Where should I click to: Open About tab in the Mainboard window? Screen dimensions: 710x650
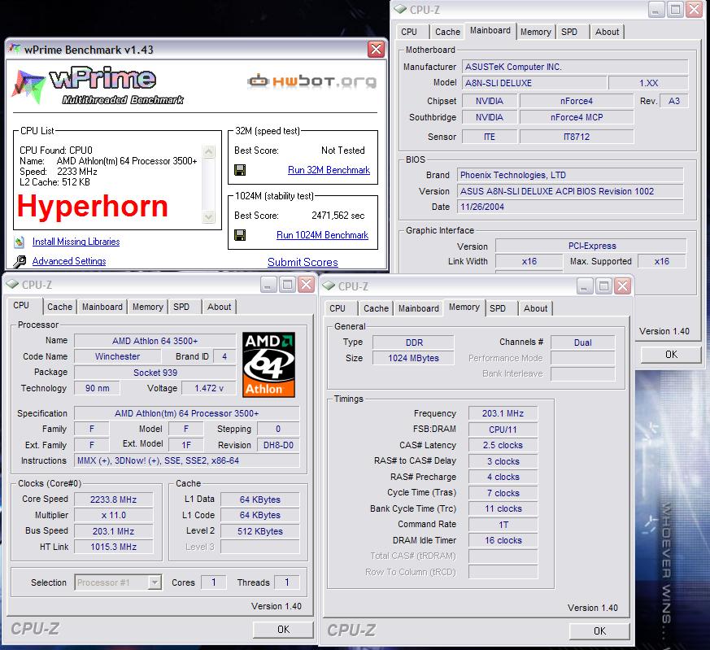(x=607, y=32)
